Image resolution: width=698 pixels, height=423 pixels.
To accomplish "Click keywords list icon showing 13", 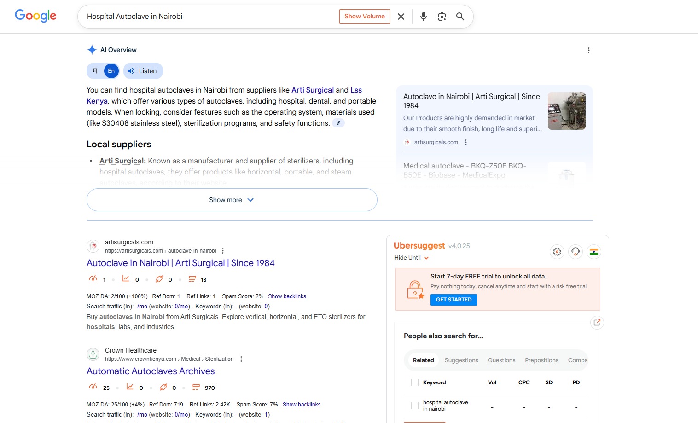I will click(192, 279).
